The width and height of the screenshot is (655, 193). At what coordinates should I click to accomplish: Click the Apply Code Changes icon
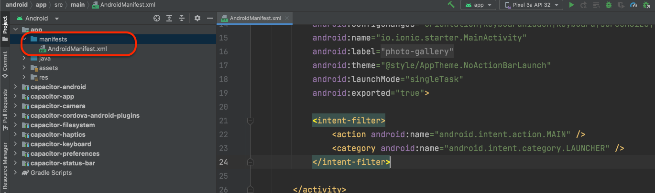tap(596, 5)
